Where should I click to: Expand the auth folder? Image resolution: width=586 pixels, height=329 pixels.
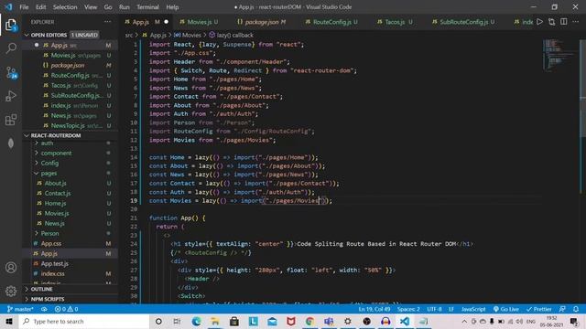tap(47, 143)
